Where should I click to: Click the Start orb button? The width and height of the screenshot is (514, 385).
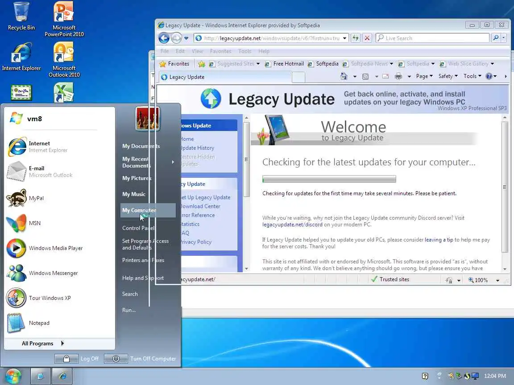(13, 376)
